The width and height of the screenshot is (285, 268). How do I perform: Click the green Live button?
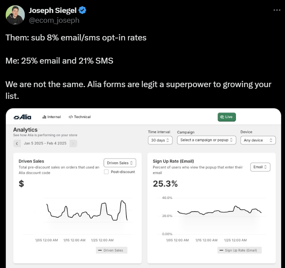(x=227, y=117)
